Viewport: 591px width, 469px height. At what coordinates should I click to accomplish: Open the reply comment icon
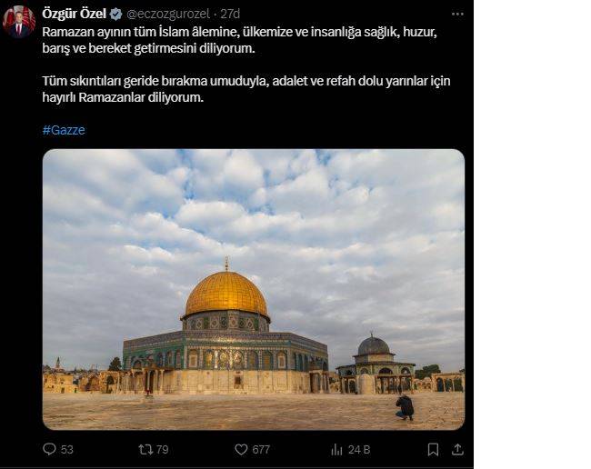click(x=49, y=449)
